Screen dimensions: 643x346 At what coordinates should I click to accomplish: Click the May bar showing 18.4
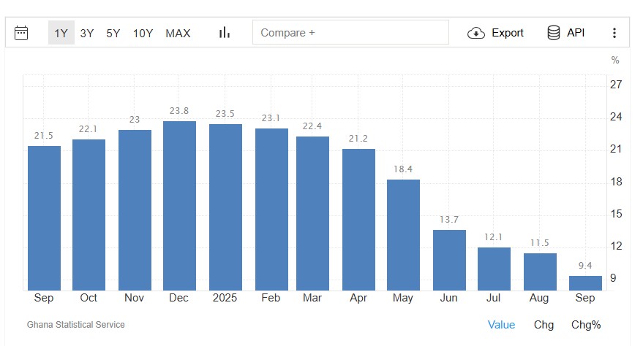coord(403,235)
